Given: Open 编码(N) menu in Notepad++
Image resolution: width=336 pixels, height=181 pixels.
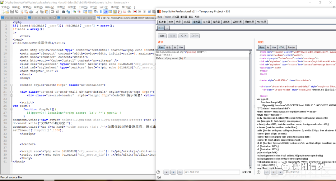Looking at the screenshot, I should [49, 7].
